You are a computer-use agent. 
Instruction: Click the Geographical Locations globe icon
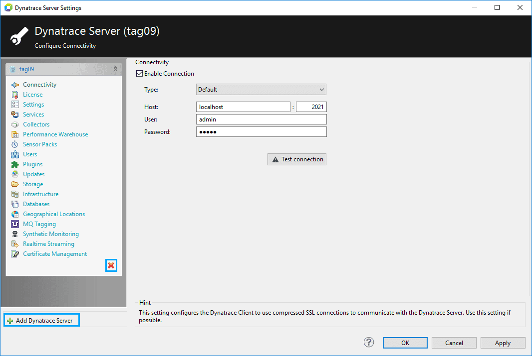coord(15,214)
